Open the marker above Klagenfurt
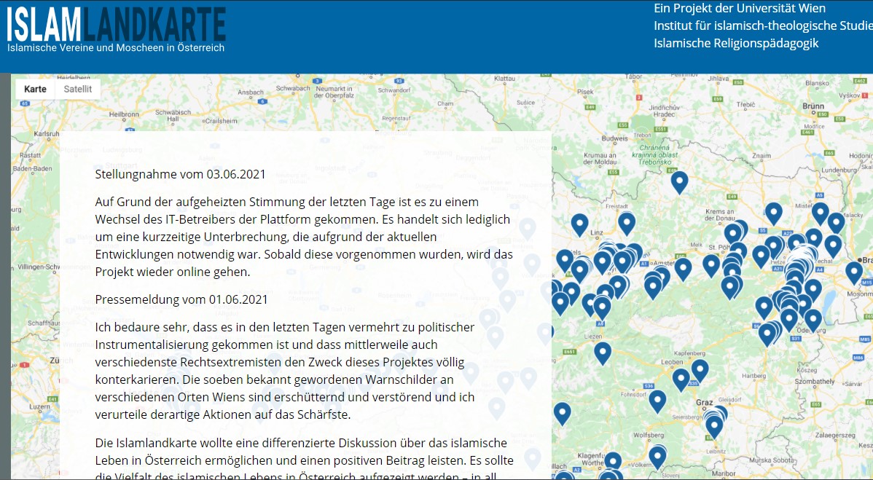 [613, 461]
